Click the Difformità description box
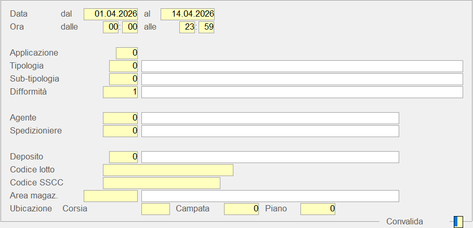473x228 pixels. [x=302, y=92]
